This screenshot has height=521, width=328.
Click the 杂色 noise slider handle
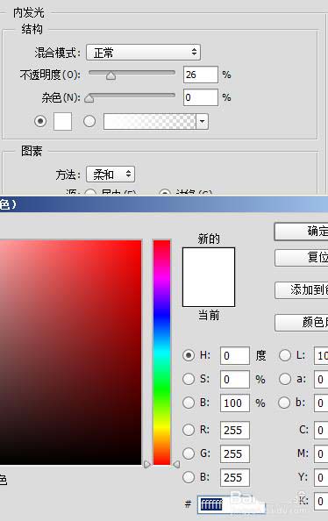pyautogui.click(x=89, y=98)
